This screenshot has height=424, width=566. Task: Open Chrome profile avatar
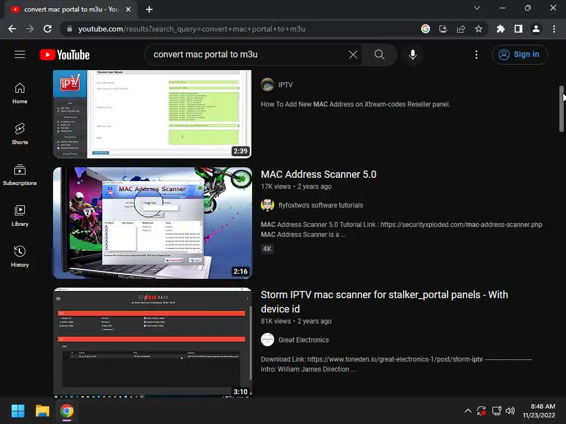click(536, 29)
